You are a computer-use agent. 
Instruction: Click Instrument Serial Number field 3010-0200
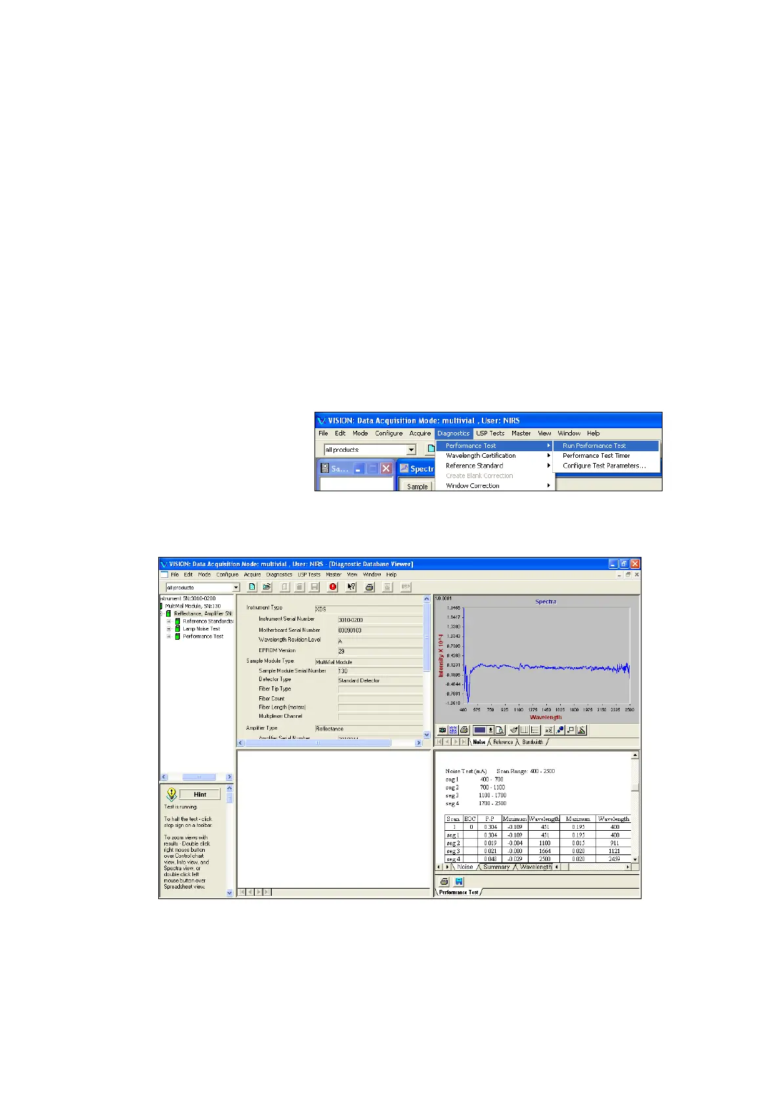380,619
